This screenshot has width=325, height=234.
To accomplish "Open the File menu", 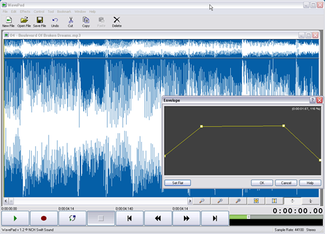I will [5, 12].
